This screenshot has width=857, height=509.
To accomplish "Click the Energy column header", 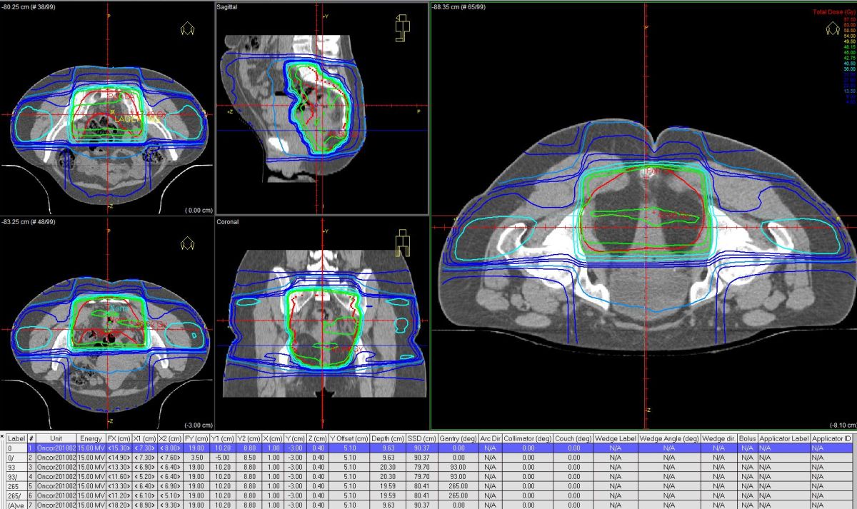I will (90, 438).
